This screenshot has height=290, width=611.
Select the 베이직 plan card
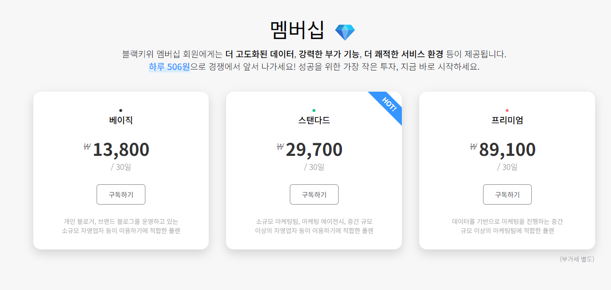point(121,169)
